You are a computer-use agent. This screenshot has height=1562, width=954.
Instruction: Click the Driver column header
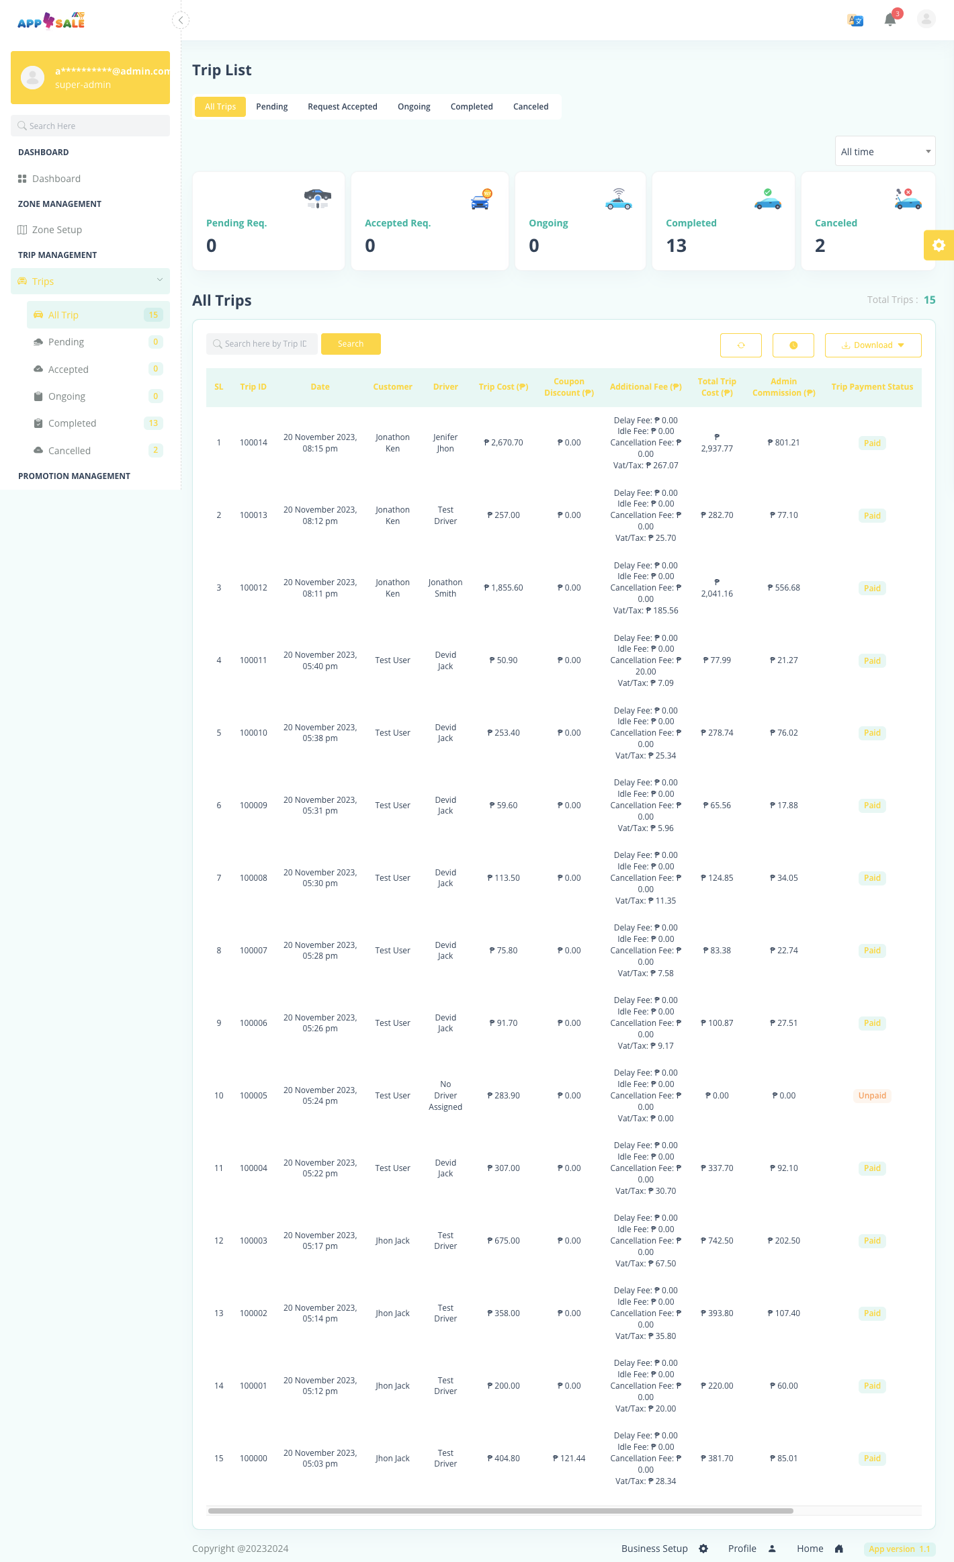pyautogui.click(x=445, y=387)
